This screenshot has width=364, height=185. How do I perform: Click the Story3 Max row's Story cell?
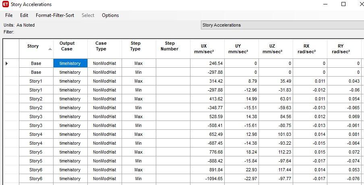(x=36, y=116)
